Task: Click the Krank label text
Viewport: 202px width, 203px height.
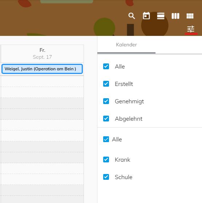Action: 122,159
